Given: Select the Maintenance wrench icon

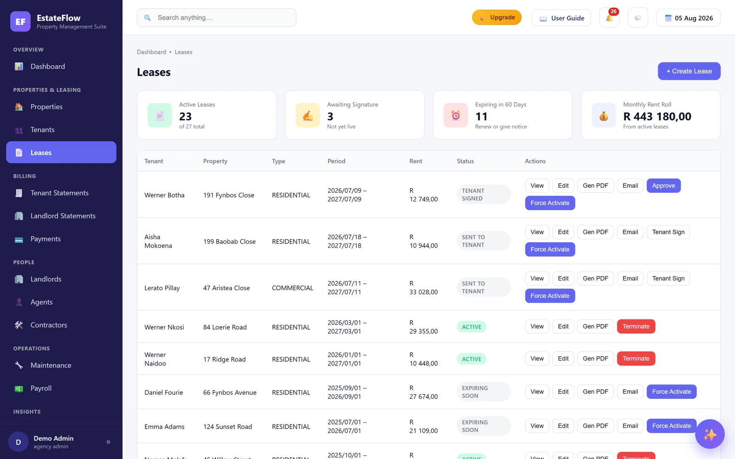Looking at the screenshot, I should (x=19, y=365).
